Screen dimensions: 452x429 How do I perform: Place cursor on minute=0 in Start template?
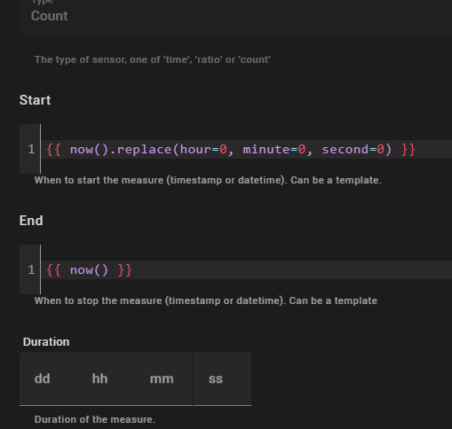(x=274, y=150)
